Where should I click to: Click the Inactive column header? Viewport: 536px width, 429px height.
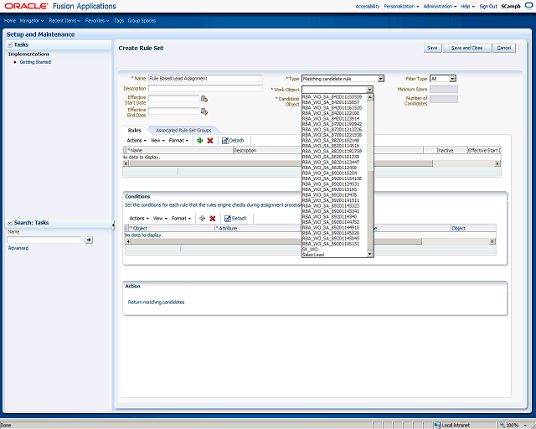pos(445,150)
